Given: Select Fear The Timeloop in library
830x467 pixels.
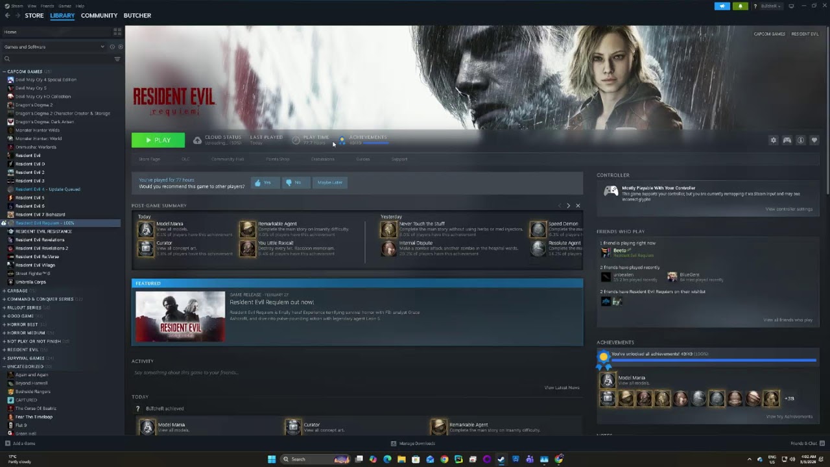Looking at the screenshot, I should 34,417.
